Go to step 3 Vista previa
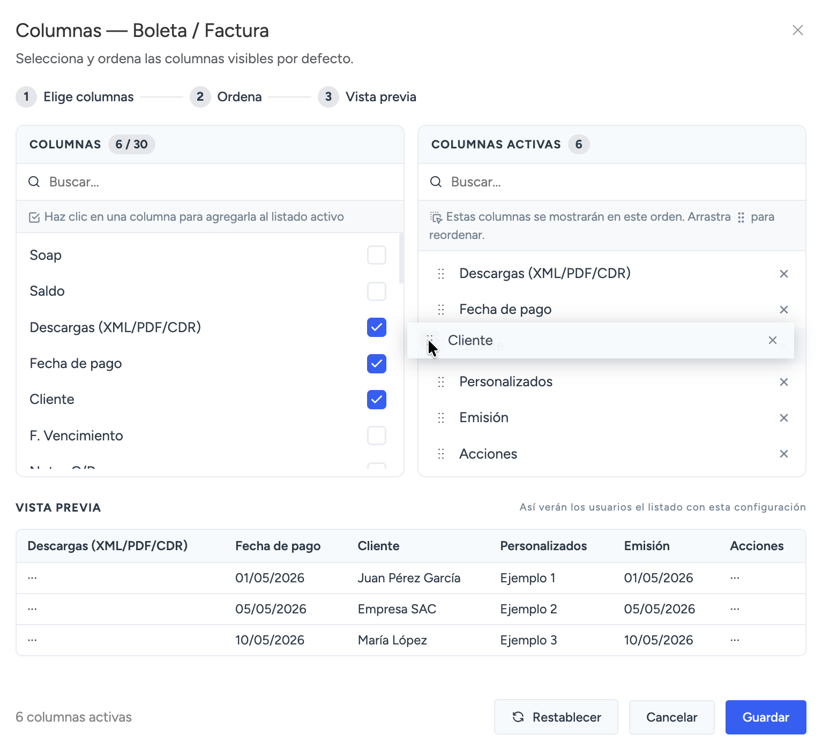 point(367,97)
